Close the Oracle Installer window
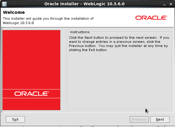175x127 pixels. 171,4
